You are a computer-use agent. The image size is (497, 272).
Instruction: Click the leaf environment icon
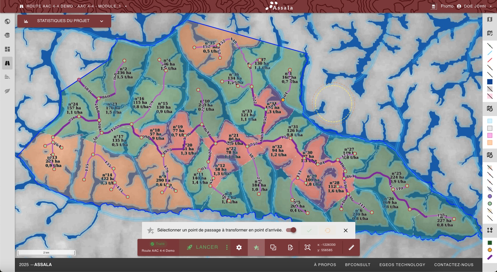7,91
